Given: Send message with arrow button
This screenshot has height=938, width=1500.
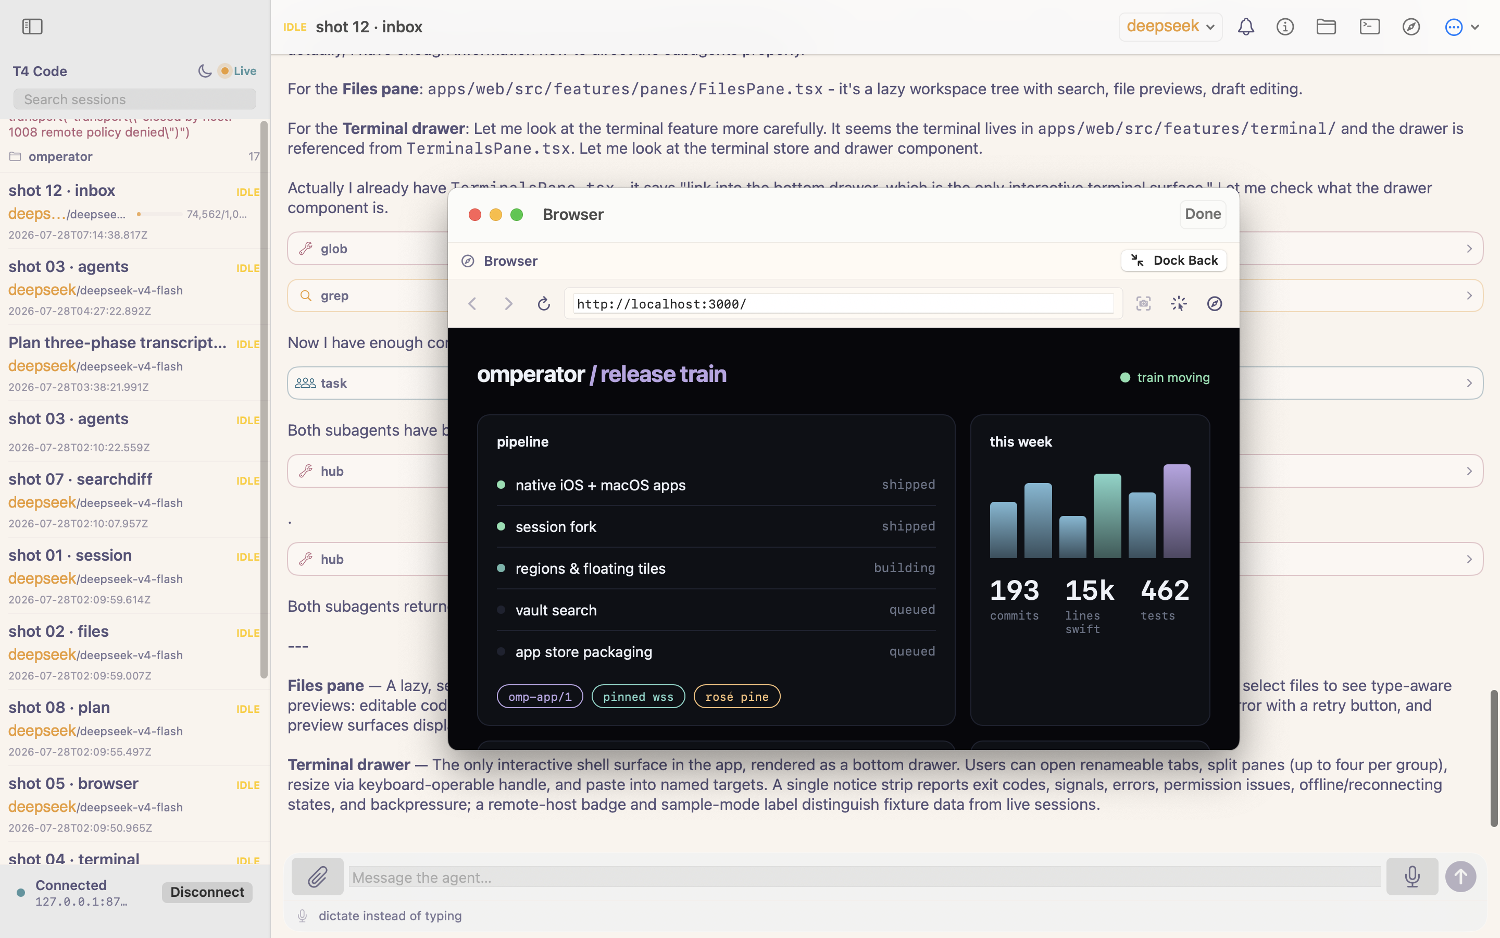Looking at the screenshot, I should tap(1460, 877).
